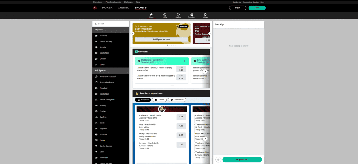Toggle Inter match odds 1.17 selection
This screenshot has width=358, height=164.
[181, 126]
